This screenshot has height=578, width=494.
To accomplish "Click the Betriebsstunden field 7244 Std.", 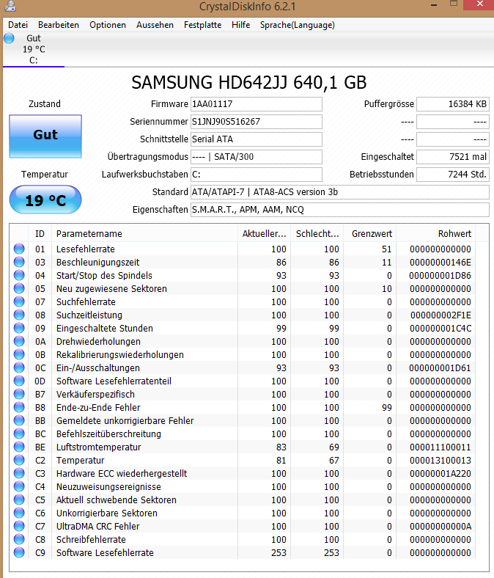I will [453, 175].
